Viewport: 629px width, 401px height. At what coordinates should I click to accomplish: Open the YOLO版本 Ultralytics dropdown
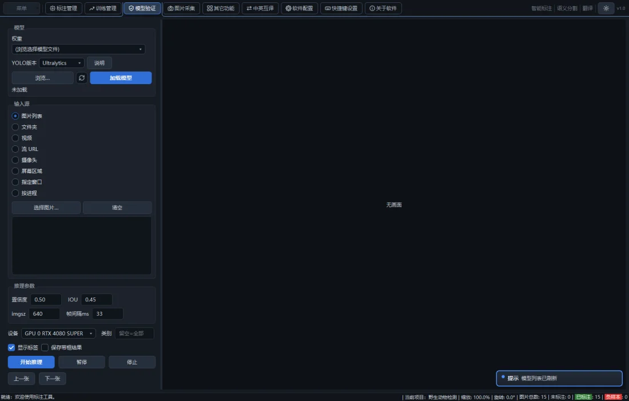(x=62, y=63)
